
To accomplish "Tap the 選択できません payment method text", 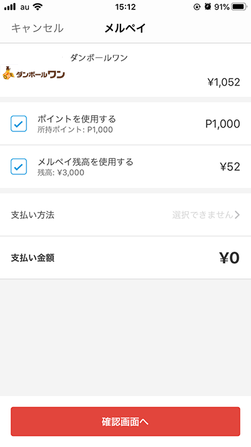I will click(x=203, y=214).
